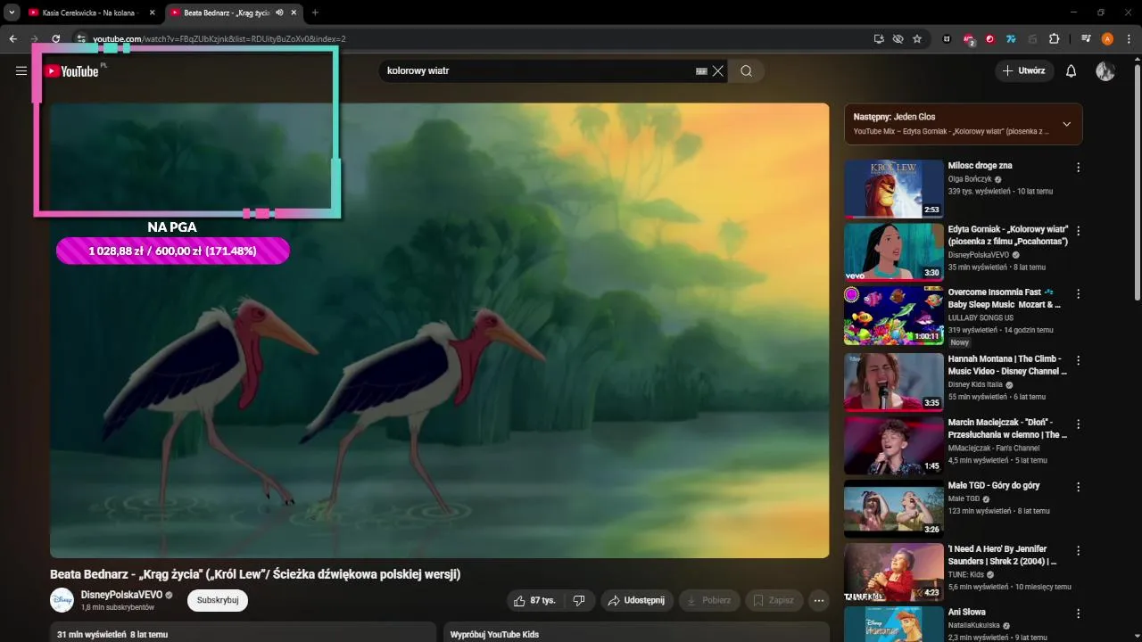
Task: Open options menu for Kolorowy wiatr video
Action: (x=1078, y=231)
